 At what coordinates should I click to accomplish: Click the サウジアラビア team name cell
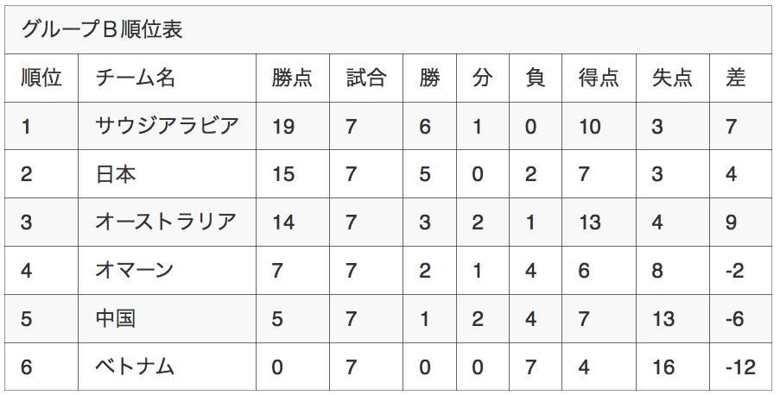[168, 126]
